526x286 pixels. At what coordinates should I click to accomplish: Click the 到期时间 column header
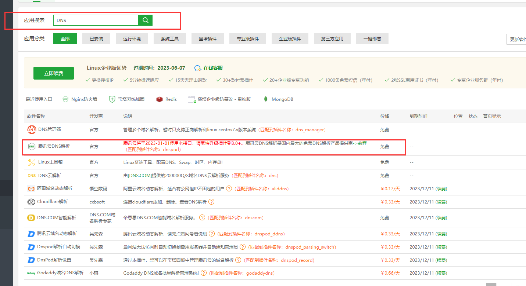[x=418, y=116]
